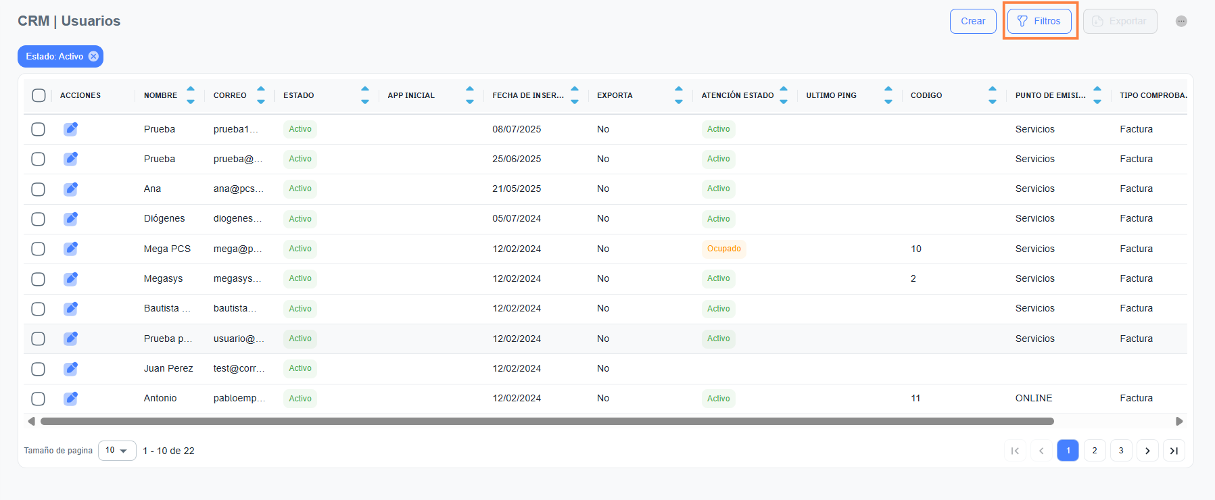This screenshot has width=1215, height=500.
Task: Remove the 'Estado: Activo' filter chip
Action: point(94,57)
